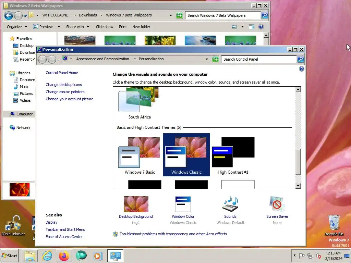Open IObit Unlocker desktop shortcut
The width and height of the screenshot is (351, 263).
coord(13,225)
